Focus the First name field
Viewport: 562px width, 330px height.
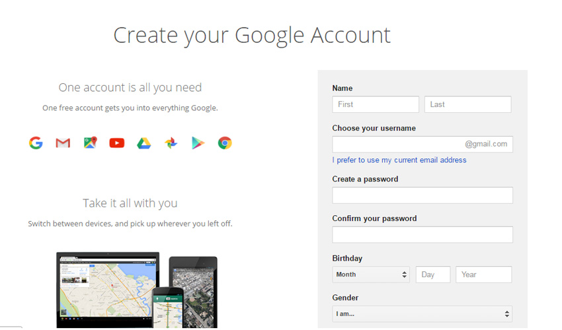pos(376,104)
